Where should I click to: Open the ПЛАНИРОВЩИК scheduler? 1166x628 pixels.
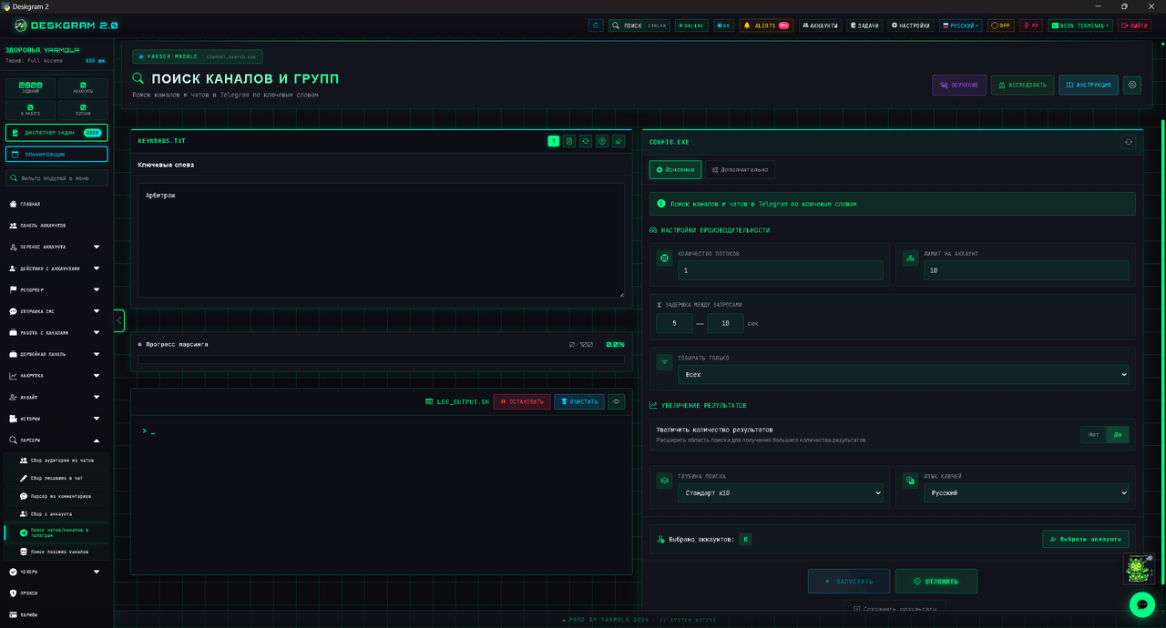click(56, 155)
